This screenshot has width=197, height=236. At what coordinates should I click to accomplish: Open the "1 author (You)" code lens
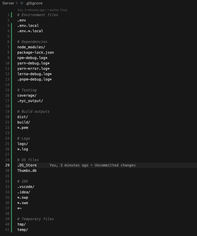click(x=57, y=10)
